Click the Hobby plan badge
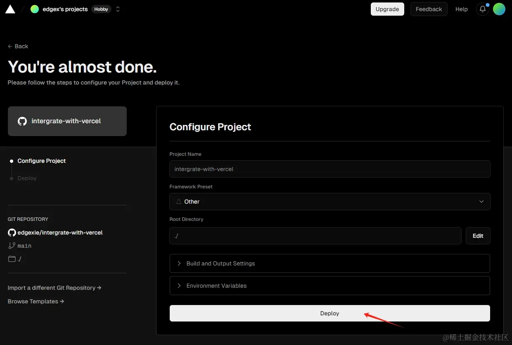Viewport: 512px width, 345px height. coord(101,9)
